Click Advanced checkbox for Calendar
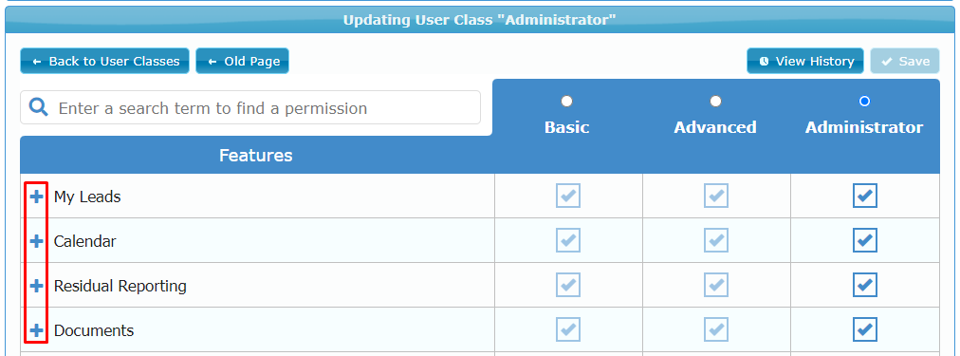The image size is (960, 356). [715, 240]
